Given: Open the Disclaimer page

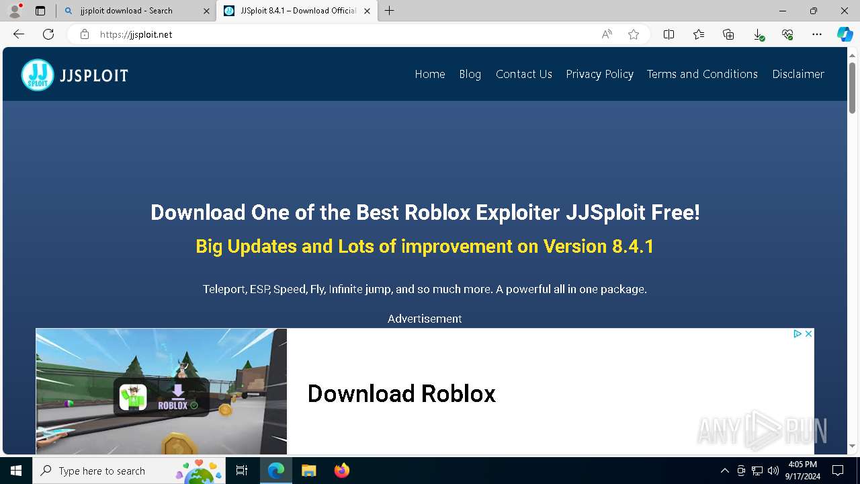Looking at the screenshot, I should pyautogui.click(x=798, y=74).
